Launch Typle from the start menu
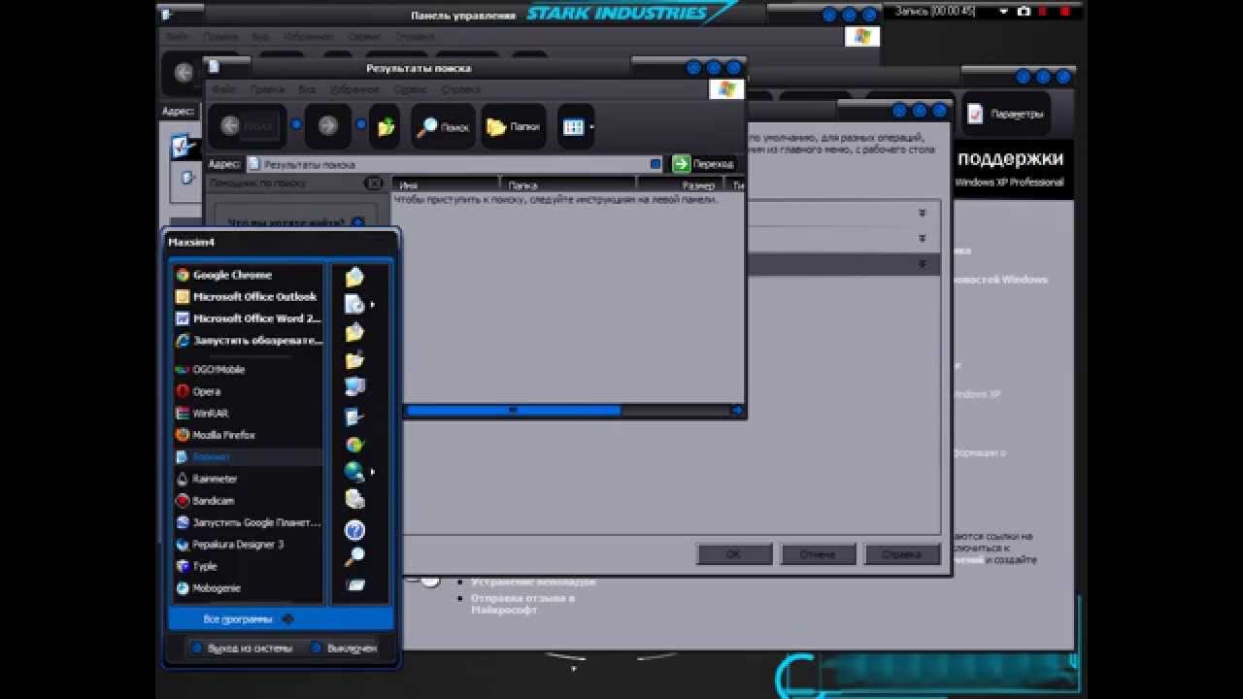The height and width of the screenshot is (699, 1243). pos(248,566)
